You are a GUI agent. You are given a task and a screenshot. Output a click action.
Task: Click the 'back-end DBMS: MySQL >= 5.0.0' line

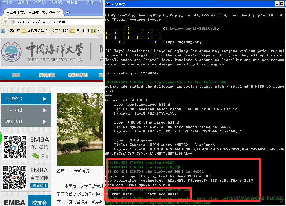[x=138, y=185]
